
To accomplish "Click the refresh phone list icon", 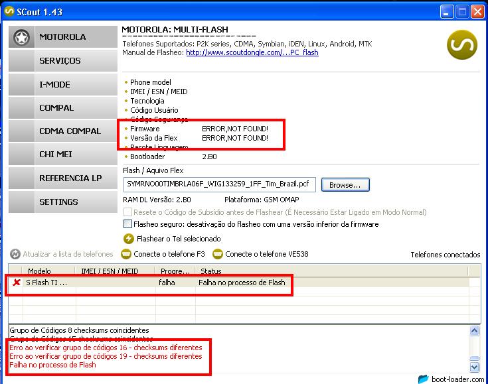I will (15, 254).
